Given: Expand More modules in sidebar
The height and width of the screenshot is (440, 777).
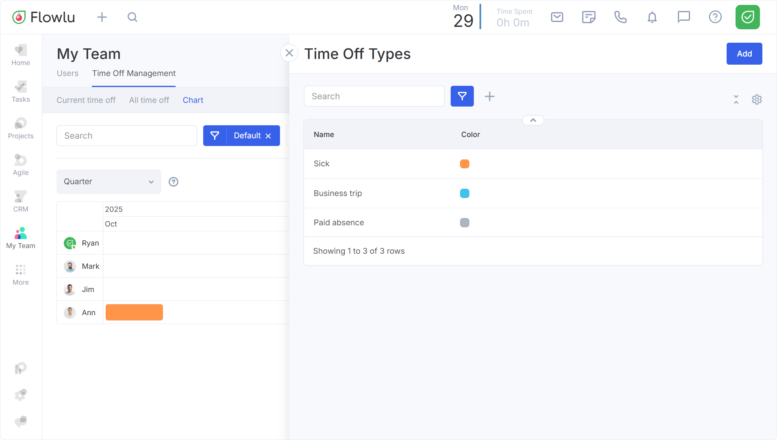Looking at the screenshot, I should [21, 274].
